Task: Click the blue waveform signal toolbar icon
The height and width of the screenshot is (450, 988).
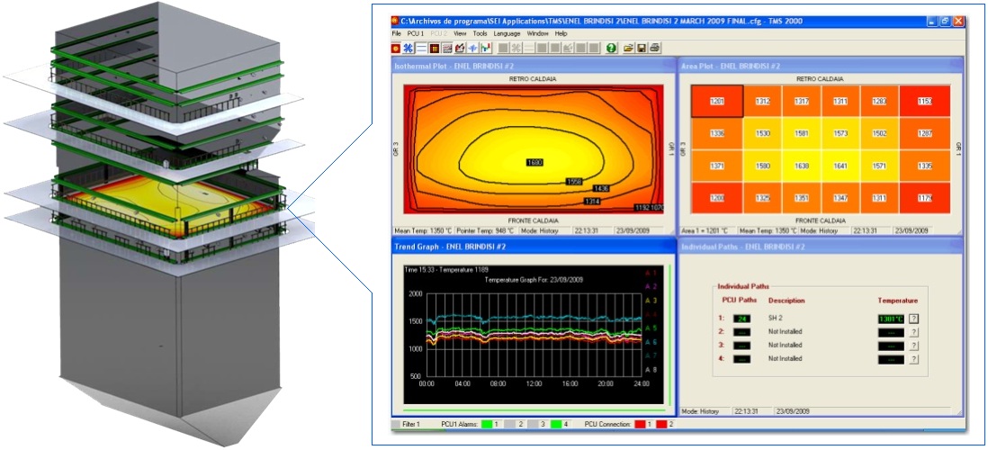Action: 472,47
